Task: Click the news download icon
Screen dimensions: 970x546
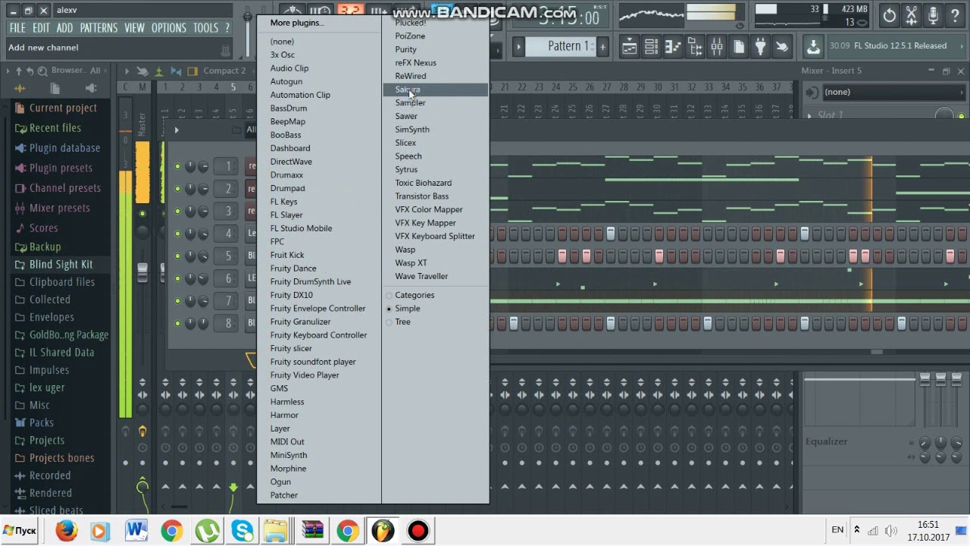Action: [x=813, y=47]
